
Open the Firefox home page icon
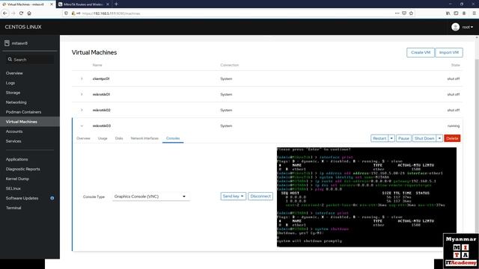29,13
